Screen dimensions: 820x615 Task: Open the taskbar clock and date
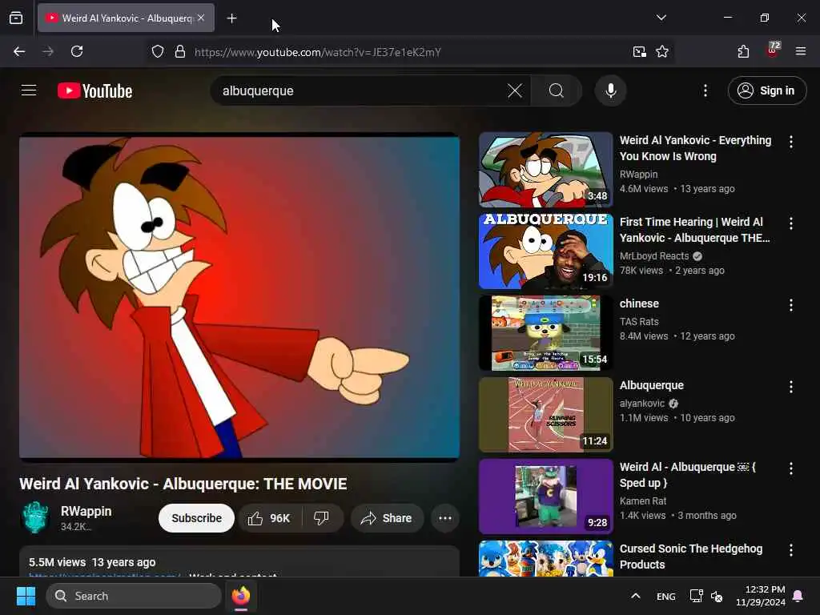pos(761,596)
